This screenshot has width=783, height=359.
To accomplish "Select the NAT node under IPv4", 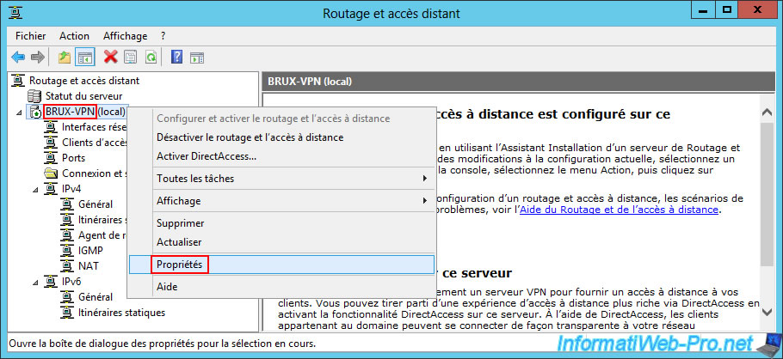I will (x=88, y=266).
